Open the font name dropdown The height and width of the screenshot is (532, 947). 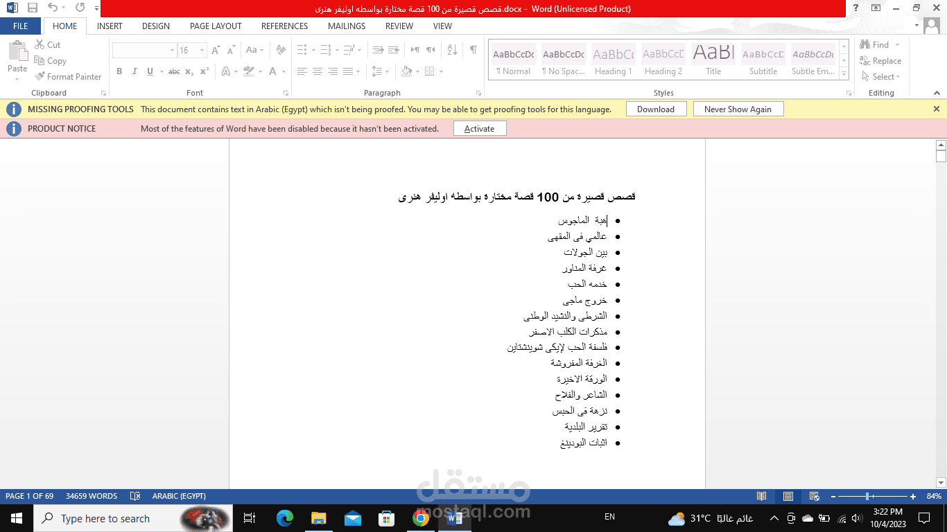pos(172,51)
